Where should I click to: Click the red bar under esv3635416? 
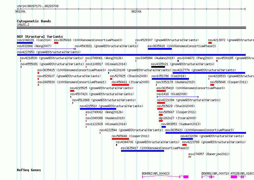point(56,43)
